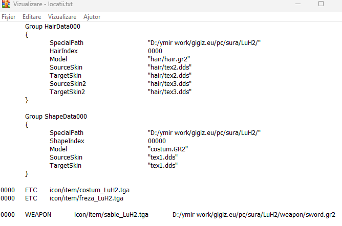Open the Vizualizare menu
The image size is (342, 226).
(x=62, y=17)
